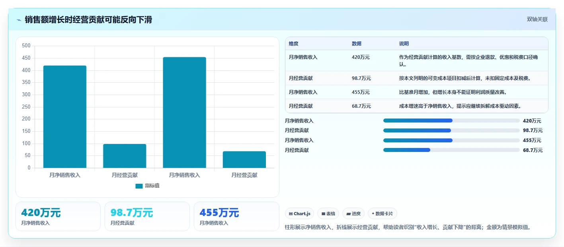Click the 月经营贡献 caption under the 98.7万元 card

click(x=123, y=223)
